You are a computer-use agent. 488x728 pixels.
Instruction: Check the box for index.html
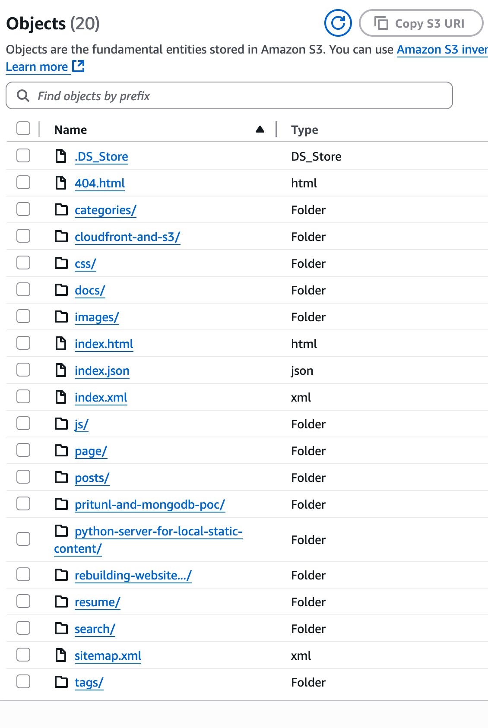(x=23, y=344)
